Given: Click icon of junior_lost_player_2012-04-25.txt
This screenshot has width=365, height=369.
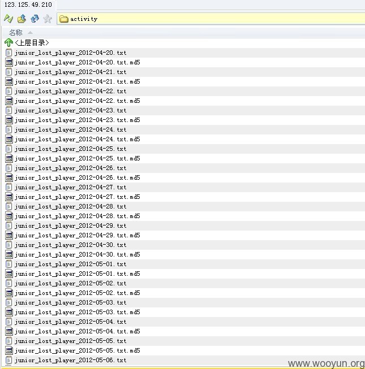Looking at the screenshot, I should [8, 149].
